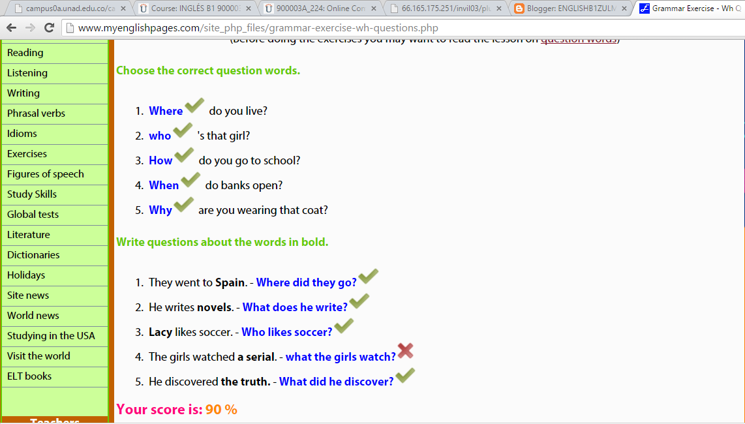Open World news sidebar item

pos(55,316)
